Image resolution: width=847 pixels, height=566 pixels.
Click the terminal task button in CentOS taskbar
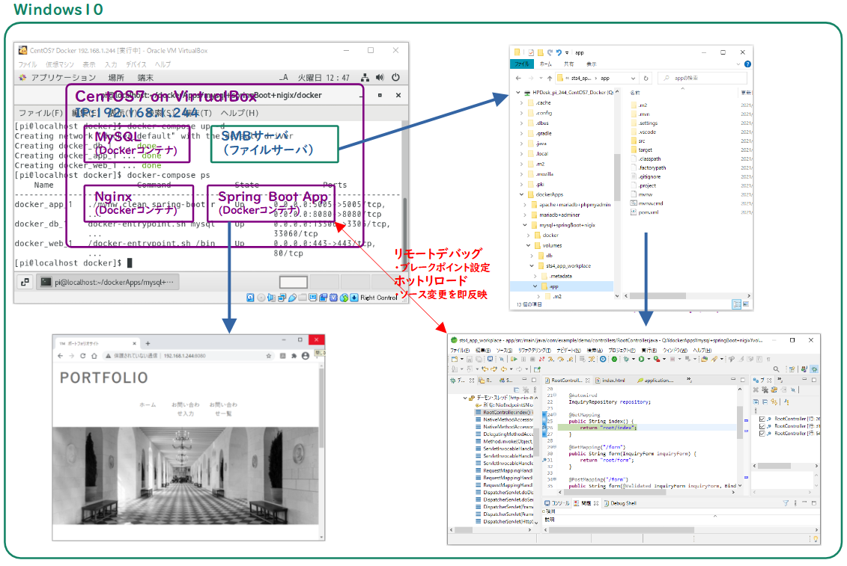tap(106, 282)
